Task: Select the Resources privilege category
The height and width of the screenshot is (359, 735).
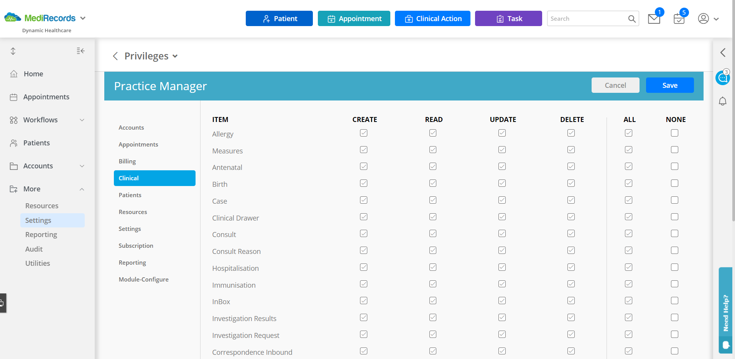Action: click(133, 212)
